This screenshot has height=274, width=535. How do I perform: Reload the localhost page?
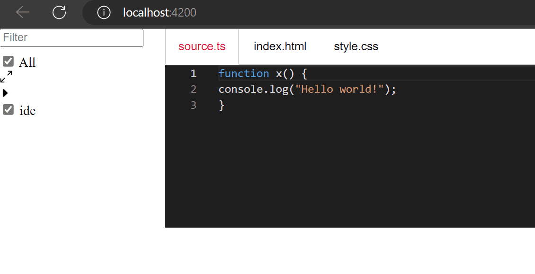click(x=59, y=12)
